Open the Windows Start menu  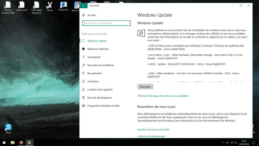pos(4,142)
